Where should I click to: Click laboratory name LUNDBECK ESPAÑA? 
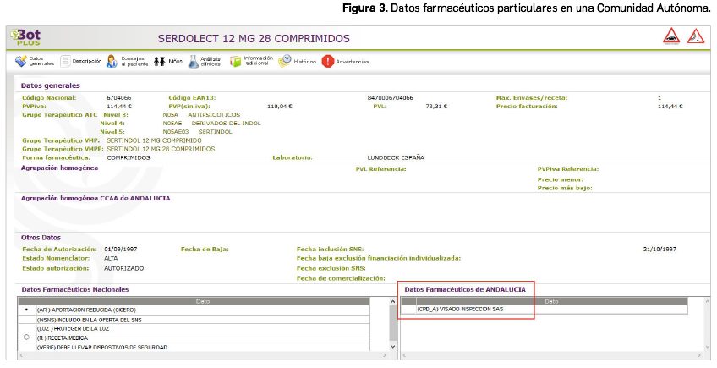pos(396,157)
